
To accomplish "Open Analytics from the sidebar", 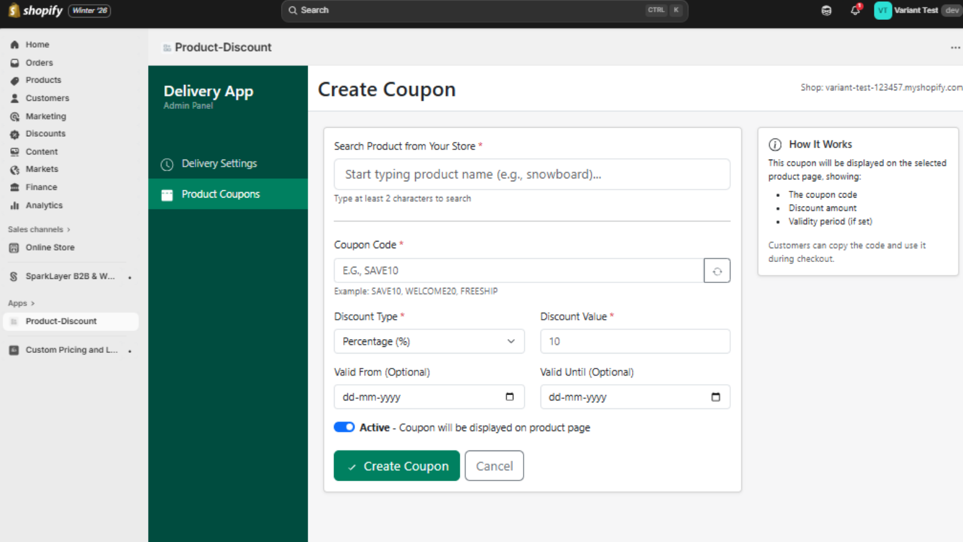I will click(43, 205).
